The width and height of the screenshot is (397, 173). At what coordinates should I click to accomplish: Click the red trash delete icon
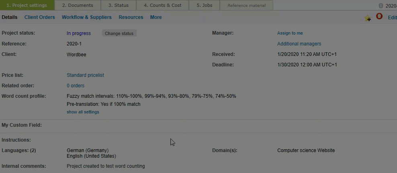[379, 16]
